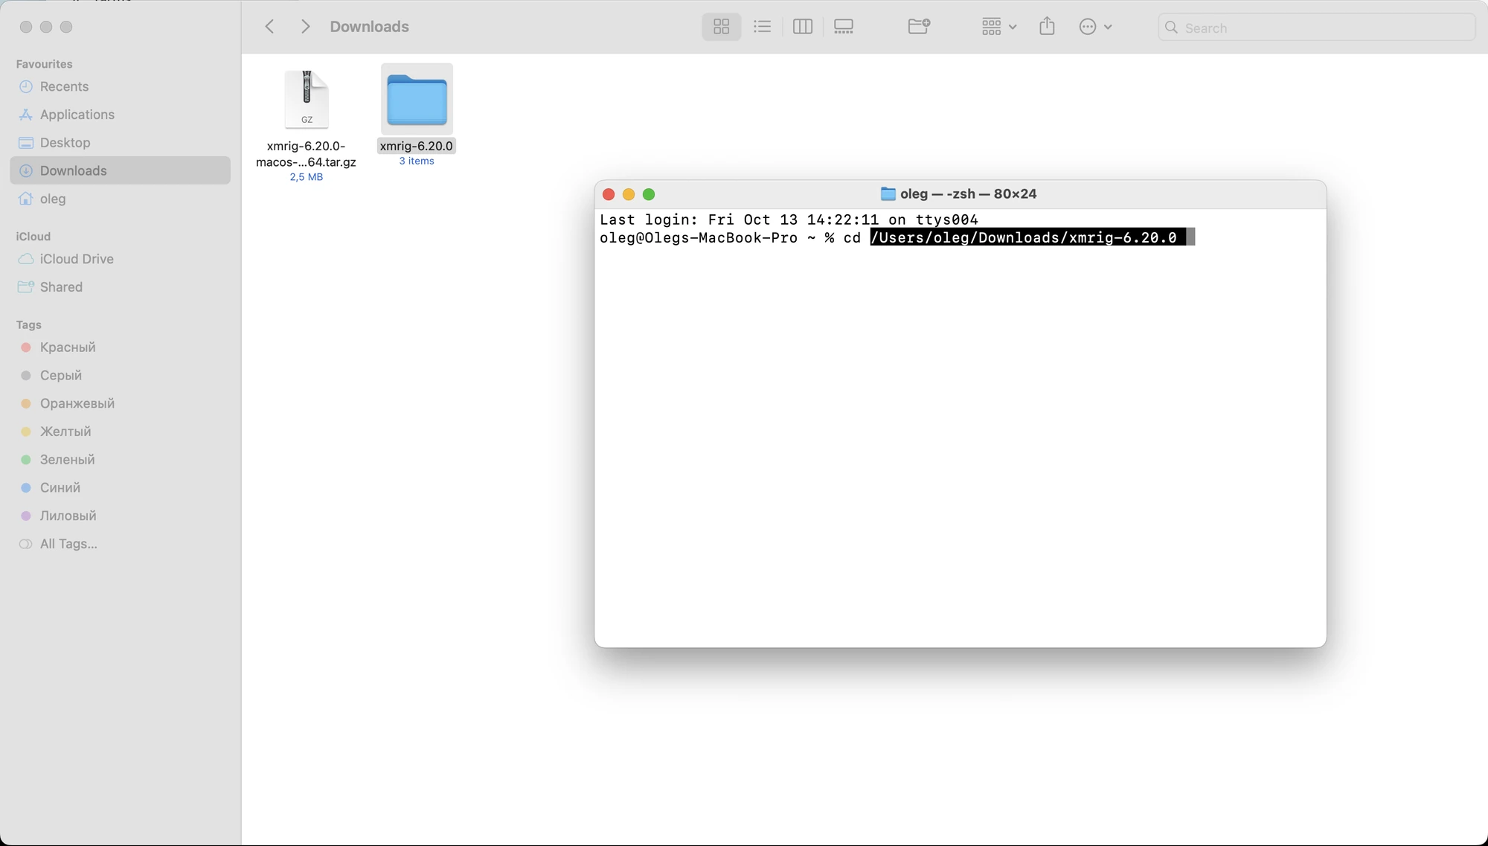Select the xmrig-6.20.0 folder thumbnail

click(417, 100)
